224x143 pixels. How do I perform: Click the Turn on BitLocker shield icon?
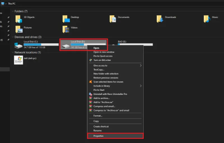tap(90, 60)
